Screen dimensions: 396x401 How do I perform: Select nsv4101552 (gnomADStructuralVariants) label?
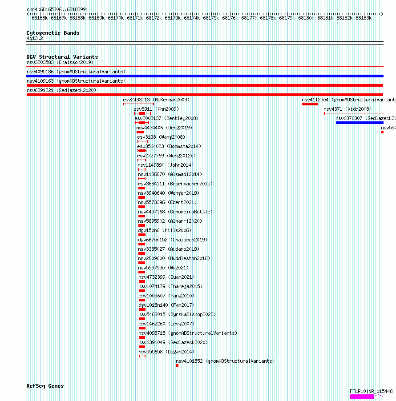(225, 361)
